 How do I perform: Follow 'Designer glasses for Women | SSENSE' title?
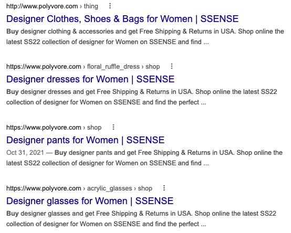coord(90,201)
